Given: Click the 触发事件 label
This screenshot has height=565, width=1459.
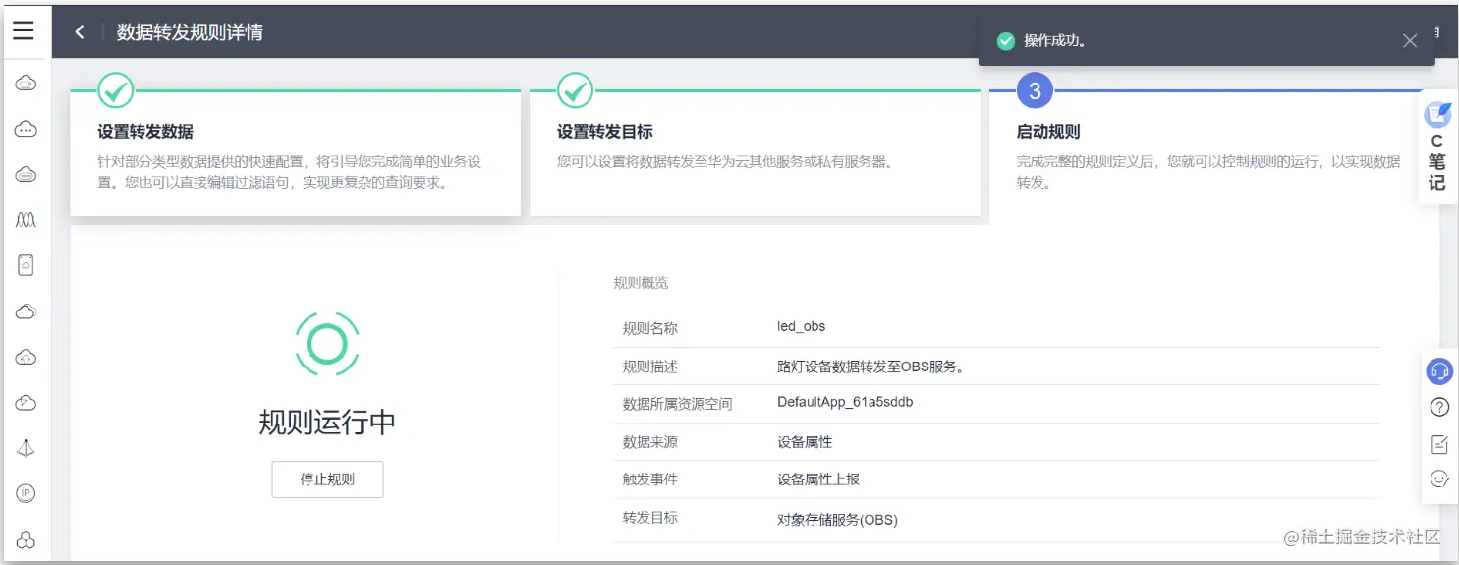Looking at the screenshot, I should pyautogui.click(x=650, y=480).
